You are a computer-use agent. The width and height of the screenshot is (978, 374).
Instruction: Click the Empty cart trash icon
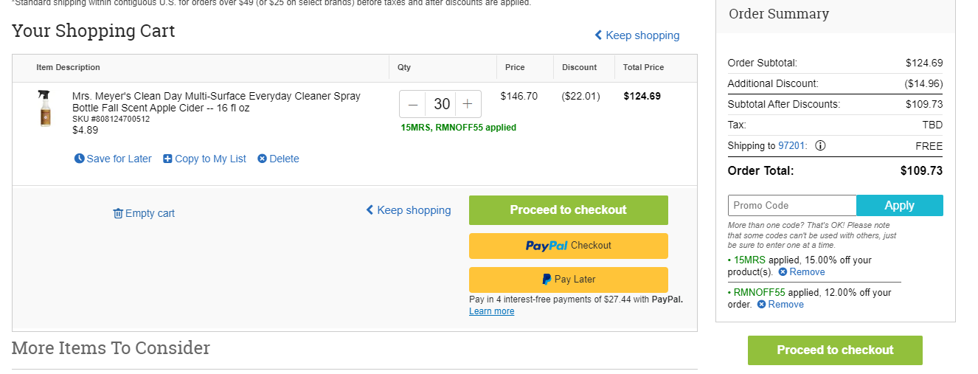(118, 213)
